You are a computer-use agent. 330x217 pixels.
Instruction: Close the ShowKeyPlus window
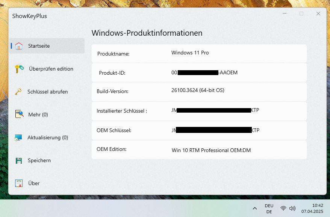pyautogui.click(x=318, y=14)
